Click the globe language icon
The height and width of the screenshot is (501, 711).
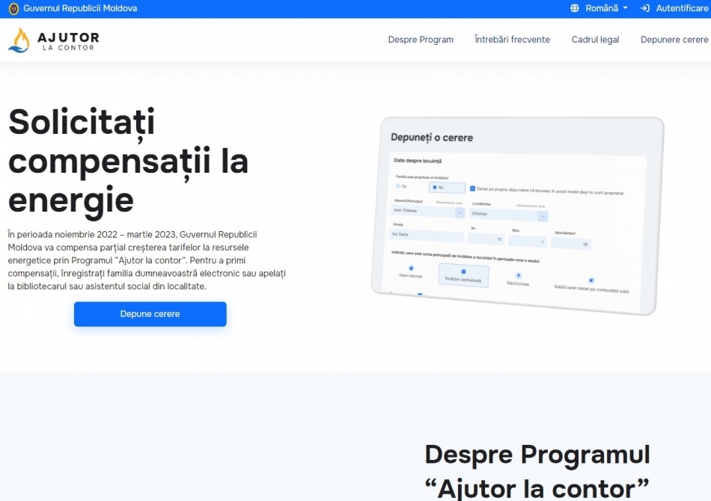tap(575, 8)
